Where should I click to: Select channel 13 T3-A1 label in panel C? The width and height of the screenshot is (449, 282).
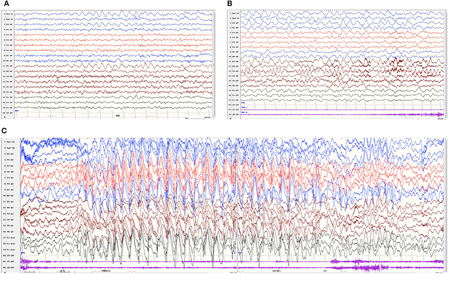pyautogui.click(x=10, y=213)
